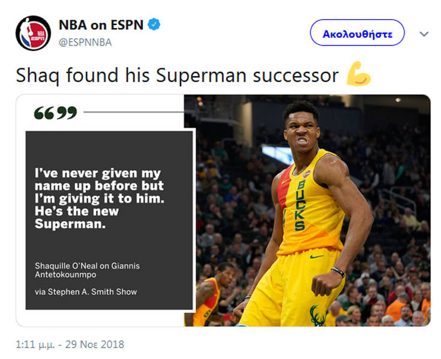Open the NBA on ESPN display name

tap(101, 25)
